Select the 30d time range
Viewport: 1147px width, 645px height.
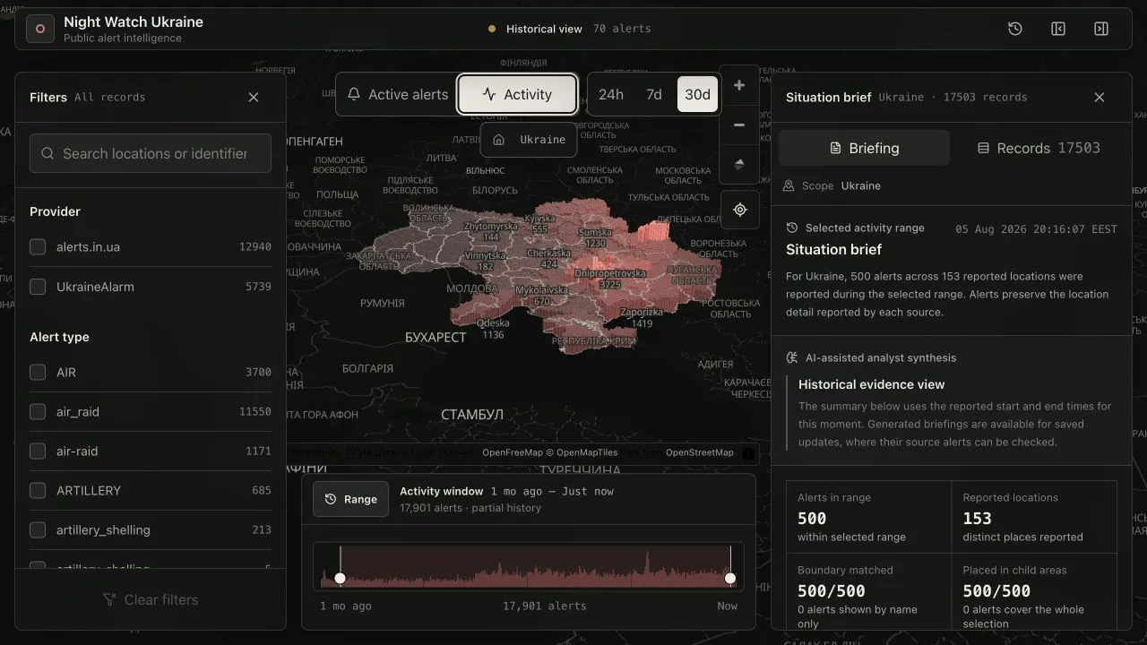[x=697, y=94]
